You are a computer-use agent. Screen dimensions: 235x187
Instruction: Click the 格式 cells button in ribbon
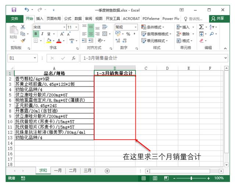(x=184, y=41)
